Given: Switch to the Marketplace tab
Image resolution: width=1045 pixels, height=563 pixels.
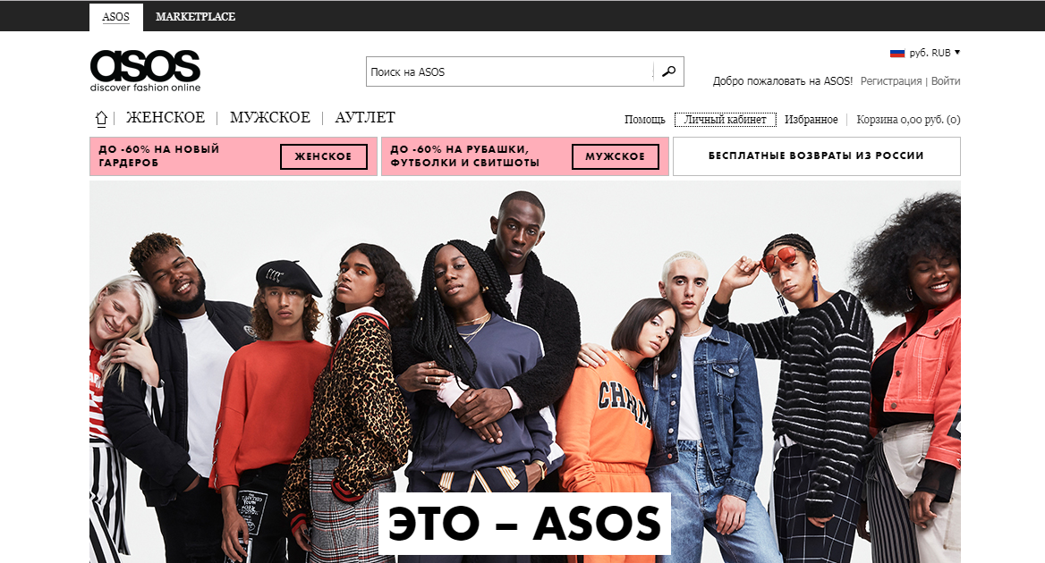Looking at the screenshot, I should 195,17.
